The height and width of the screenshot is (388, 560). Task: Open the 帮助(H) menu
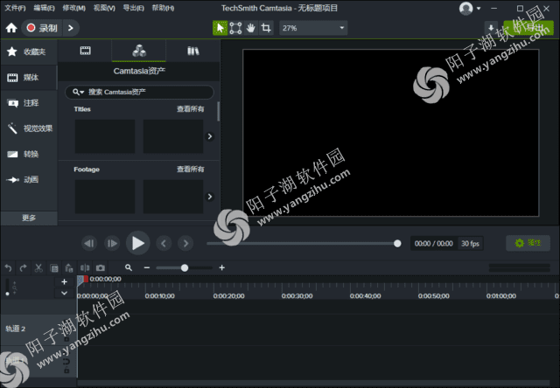point(163,8)
